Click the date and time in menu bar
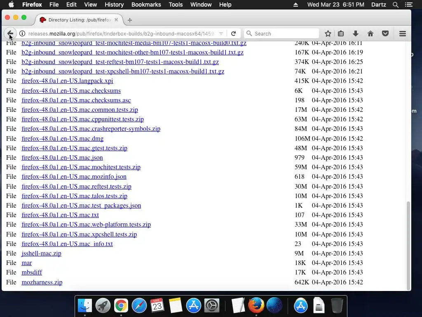Screen dimensions: 422x317 [x=335, y=5]
